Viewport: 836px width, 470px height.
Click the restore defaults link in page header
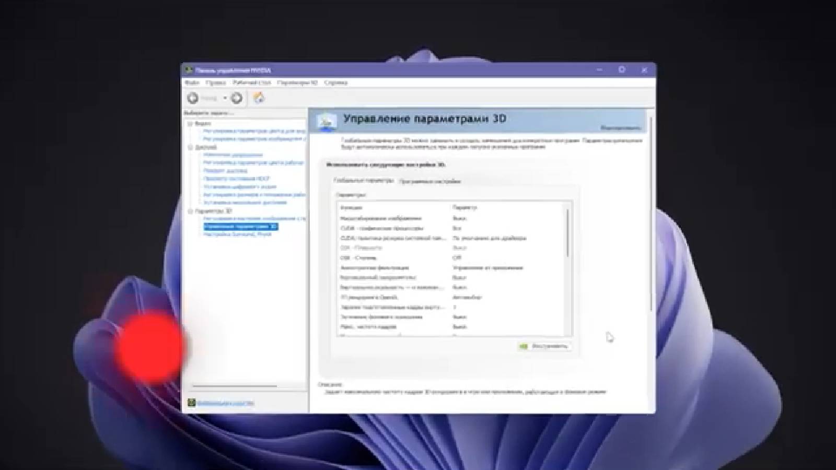(621, 127)
